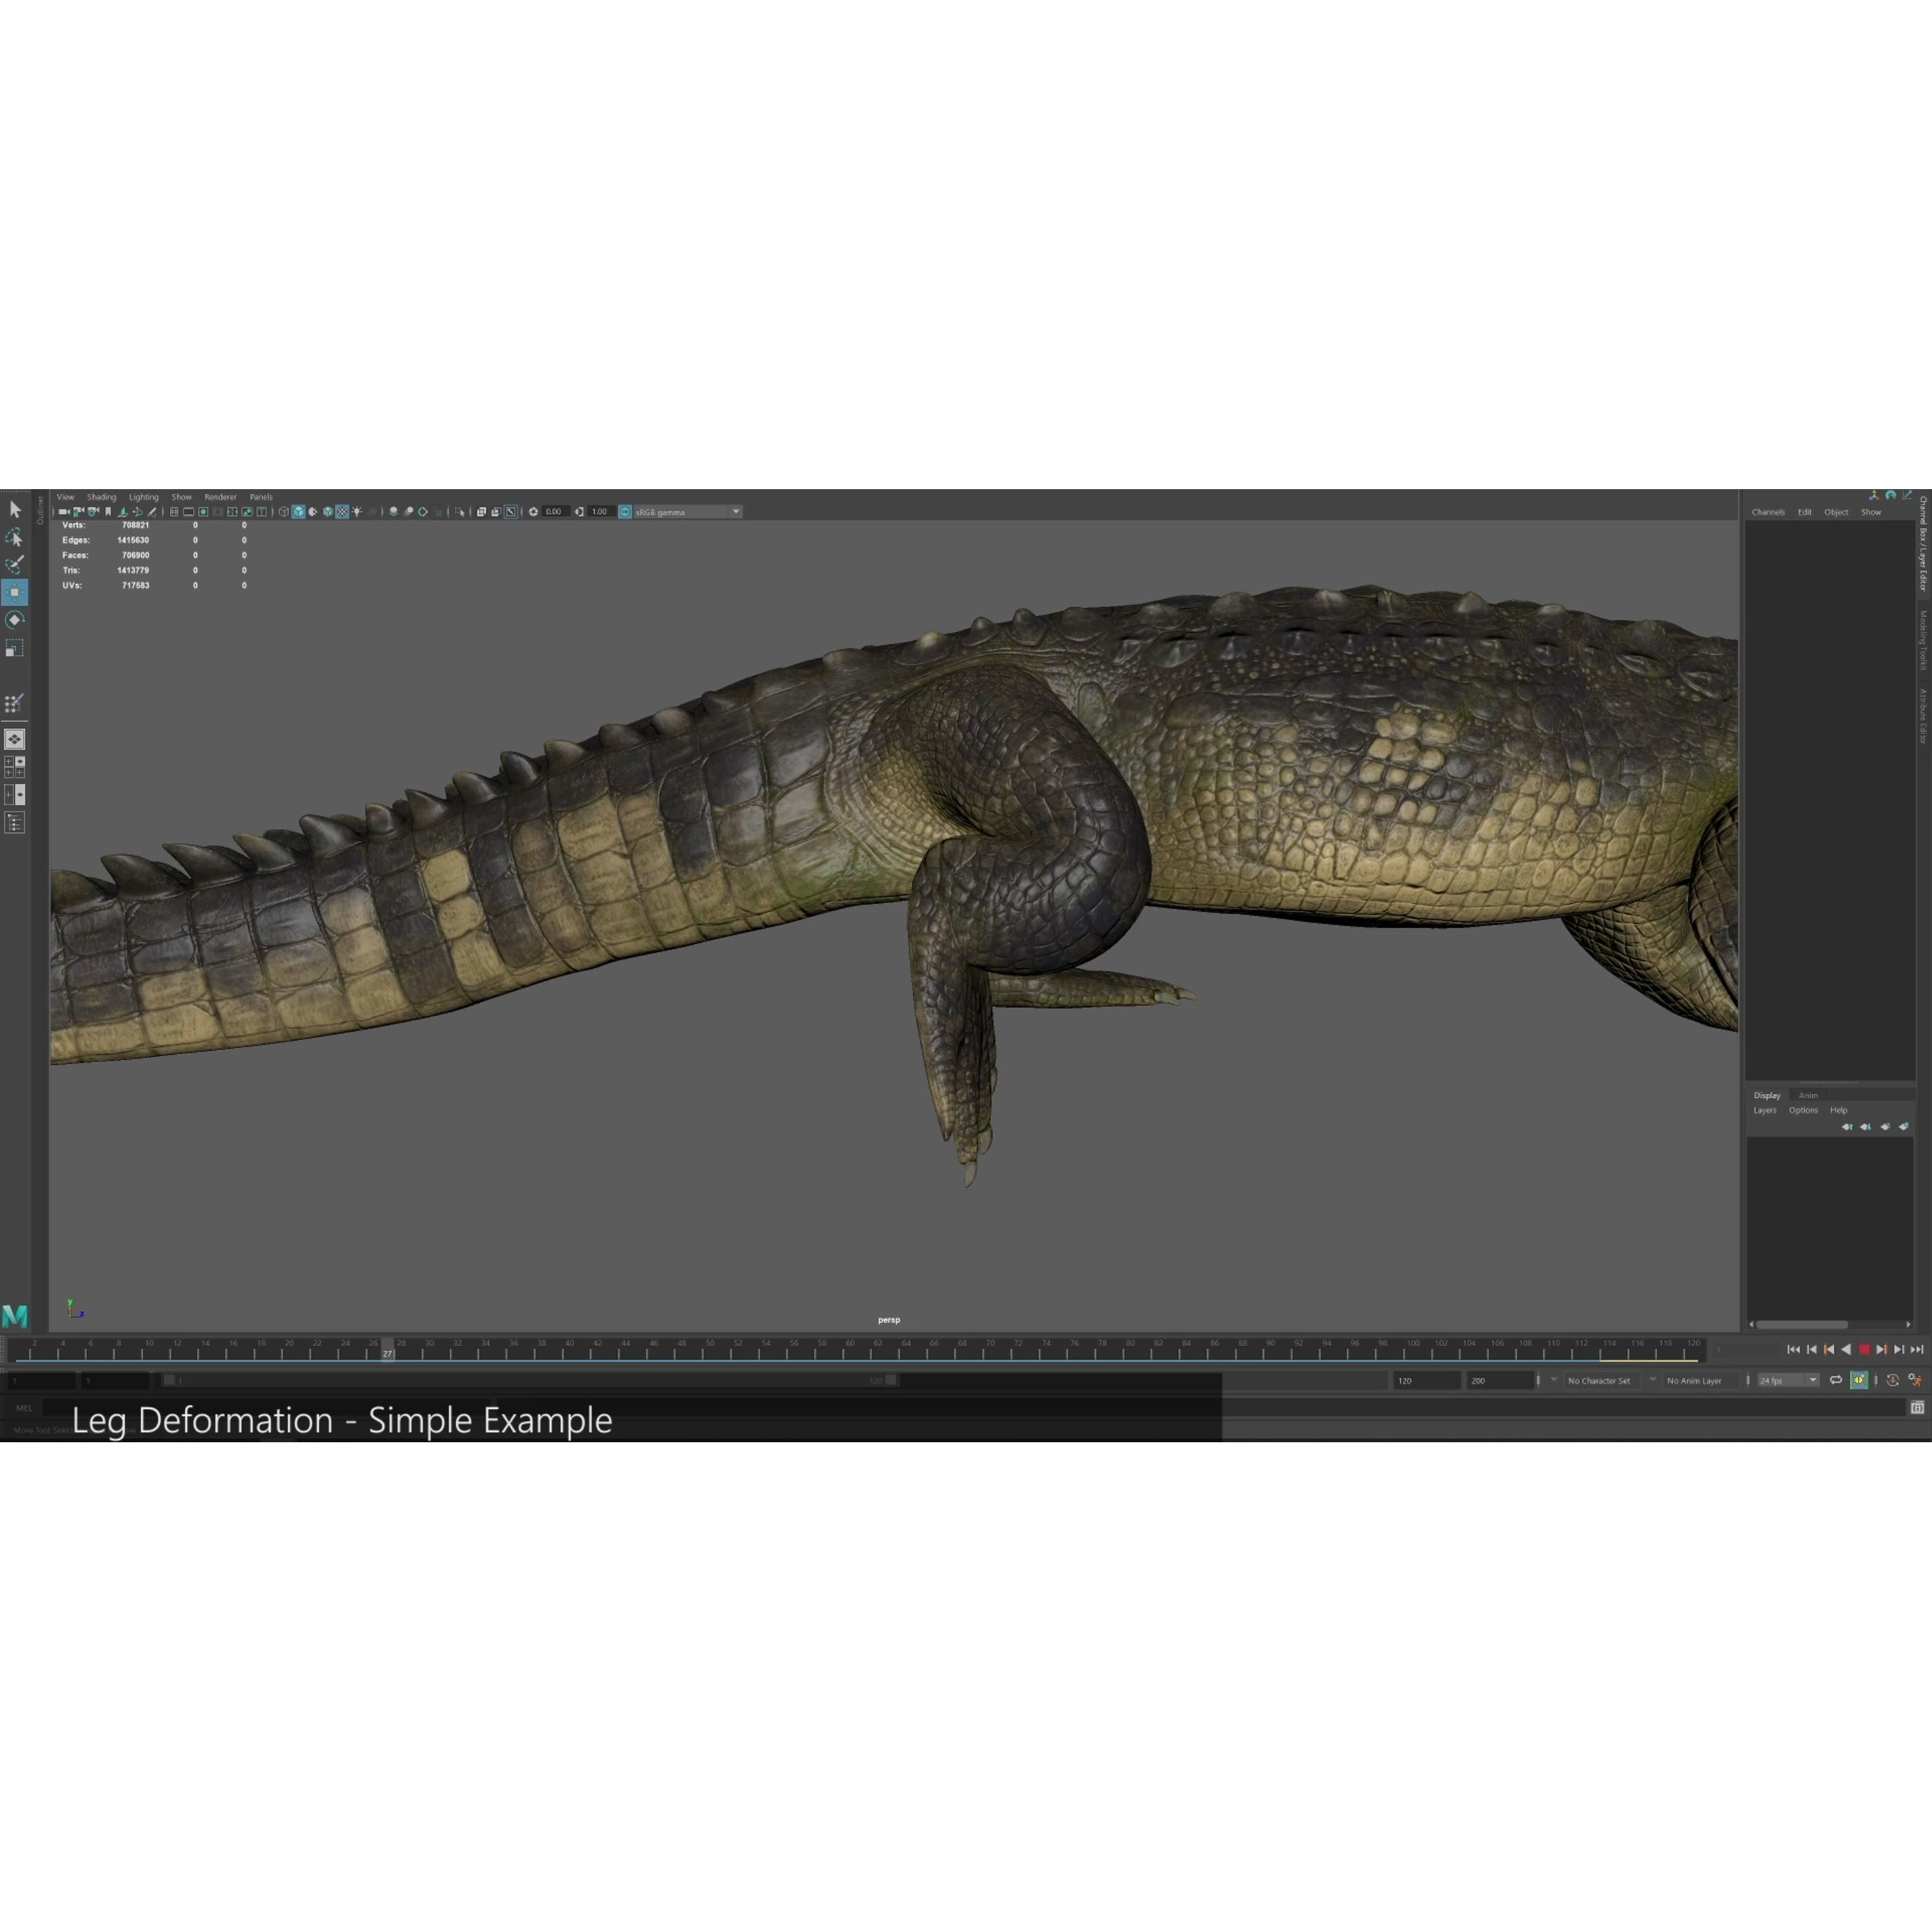Toggle the Film Gate display icon
Viewport: 1932px width, 1932px height.
point(189,512)
